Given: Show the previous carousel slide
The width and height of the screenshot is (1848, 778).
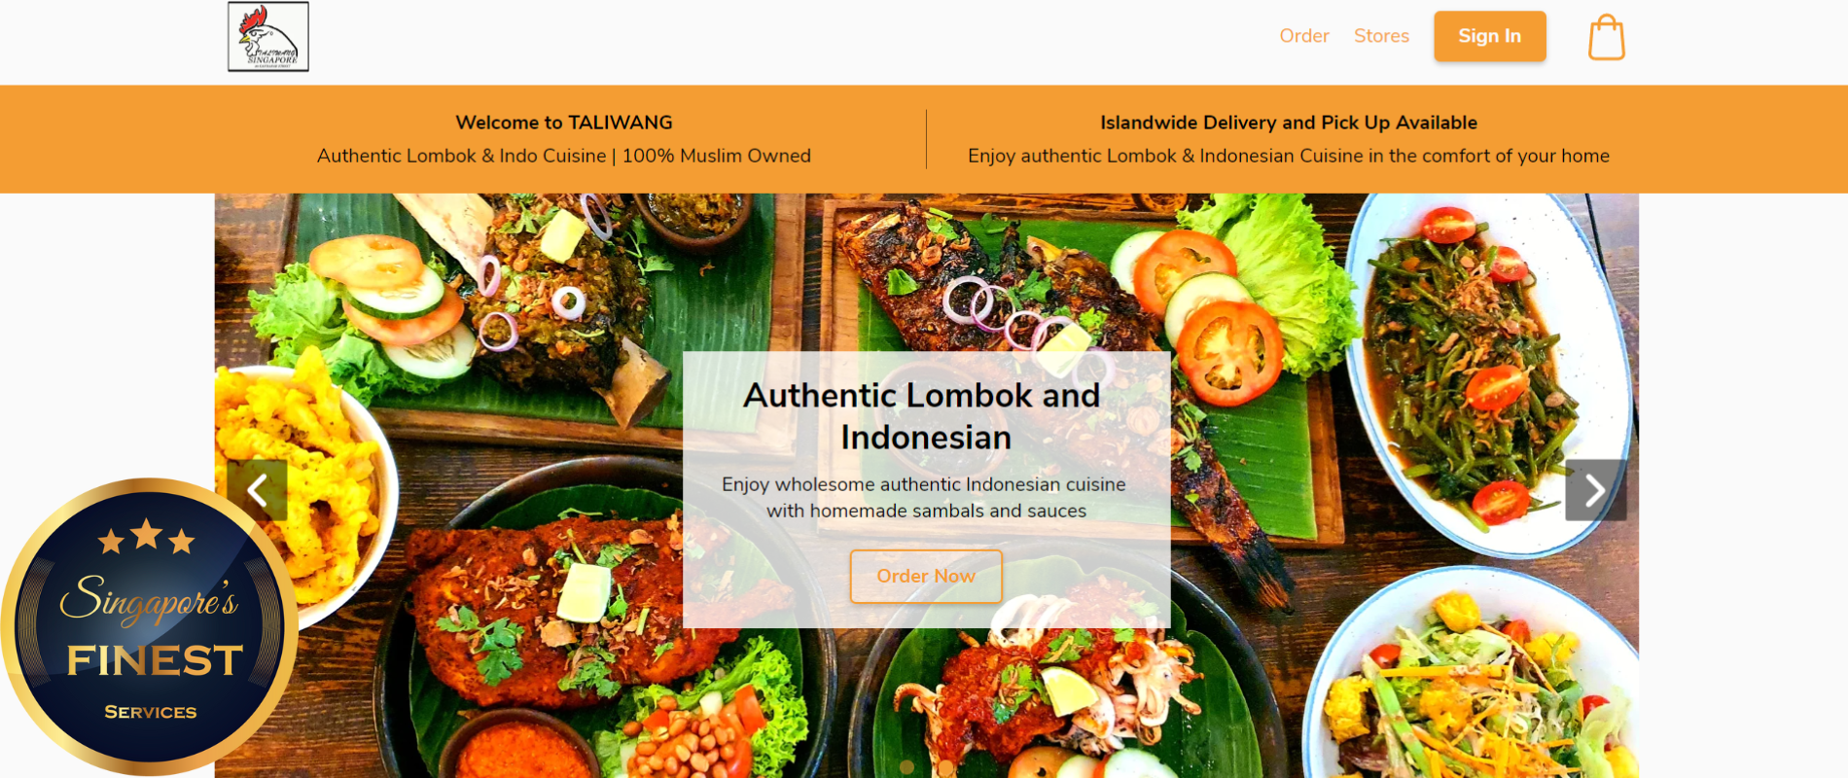Looking at the screenshot, I should 258,490.
